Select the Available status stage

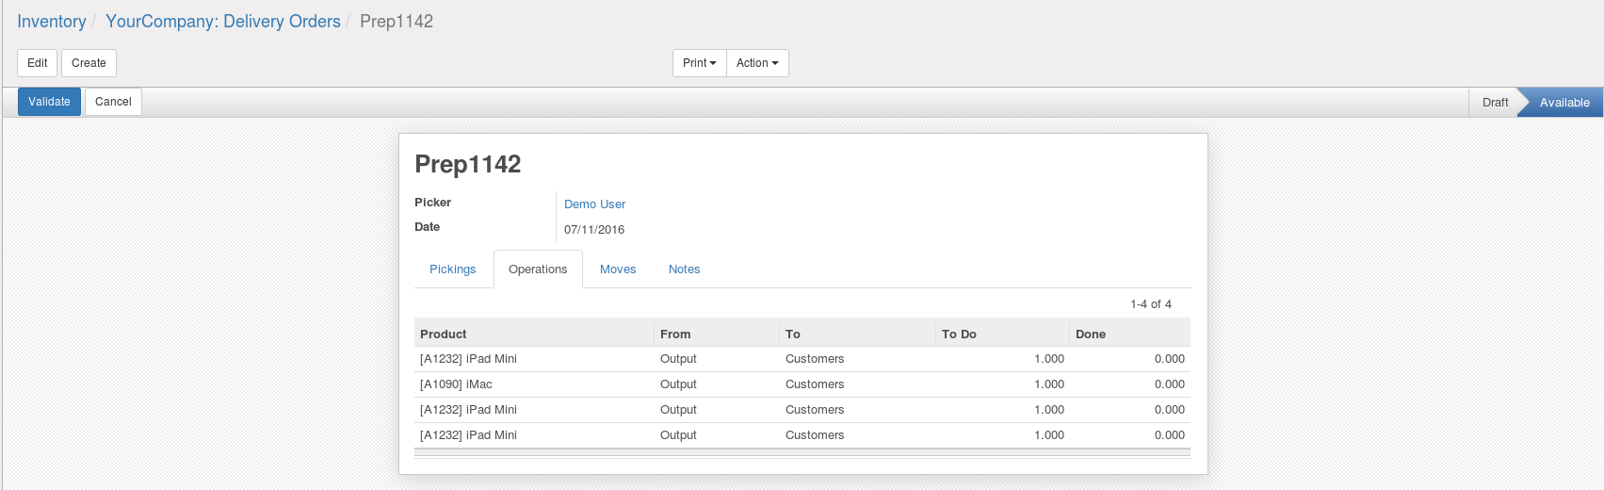click(x=1563, y=103)
